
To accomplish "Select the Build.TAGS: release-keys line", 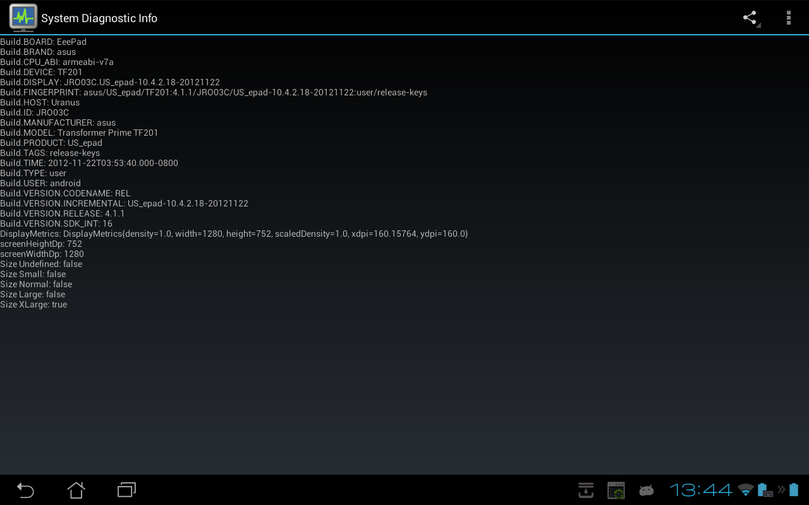I will (50, 153).
